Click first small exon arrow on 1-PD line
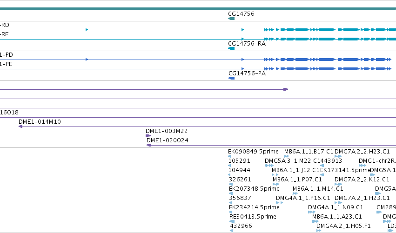This screenshot has height=233, width=396. point(87,60)
